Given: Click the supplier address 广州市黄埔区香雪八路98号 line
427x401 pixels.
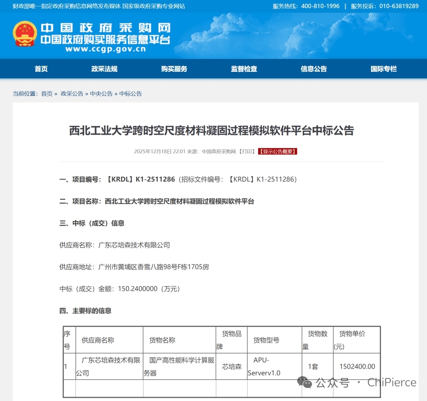Looking at the screenshot, I should (134, 267).
